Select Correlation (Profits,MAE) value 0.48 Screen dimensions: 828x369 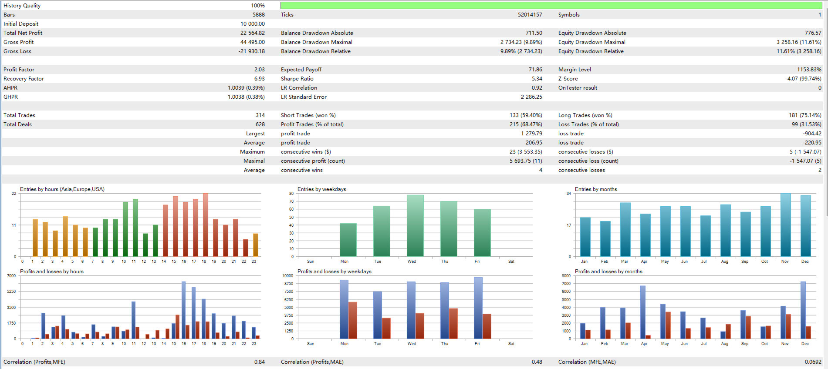pos(537,362)
